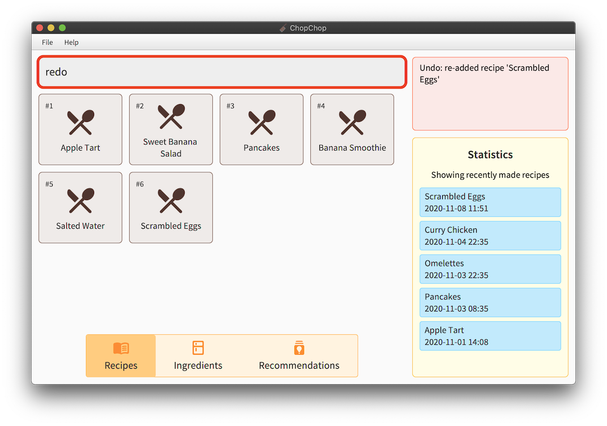Click the date 2020-11-03 22:35

point(456,275)
